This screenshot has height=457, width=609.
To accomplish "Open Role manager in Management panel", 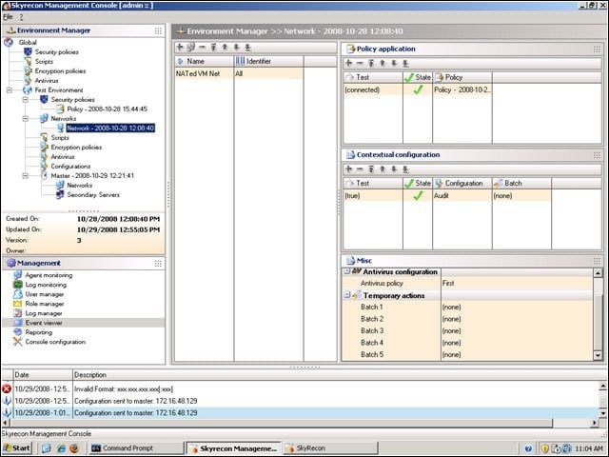I will (x=45, y=304).
